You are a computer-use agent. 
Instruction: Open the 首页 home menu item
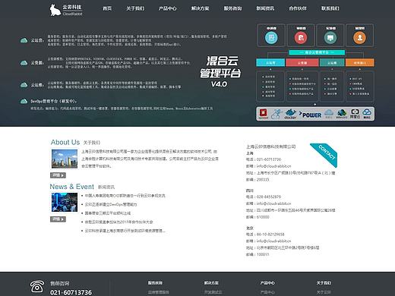tap(107, 8)
